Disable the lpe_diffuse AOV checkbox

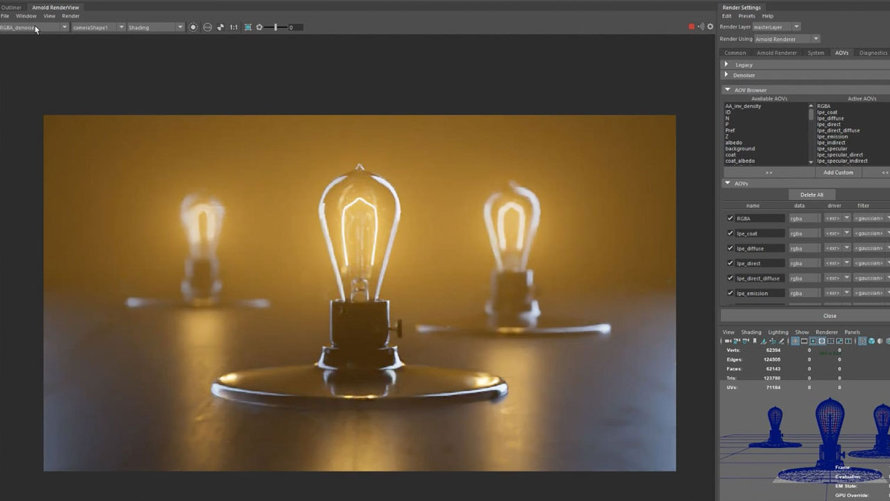730,248
